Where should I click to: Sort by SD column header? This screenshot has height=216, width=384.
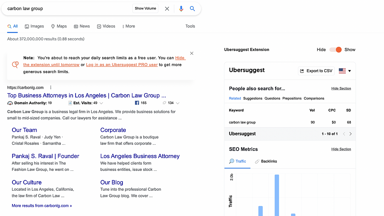348,110
